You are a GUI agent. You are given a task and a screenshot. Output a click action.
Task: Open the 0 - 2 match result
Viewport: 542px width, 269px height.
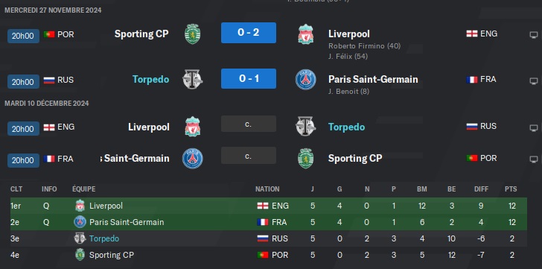pos(249,33)
